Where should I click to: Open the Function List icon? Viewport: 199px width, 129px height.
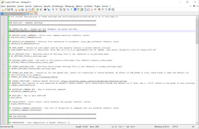click(88, 9)
